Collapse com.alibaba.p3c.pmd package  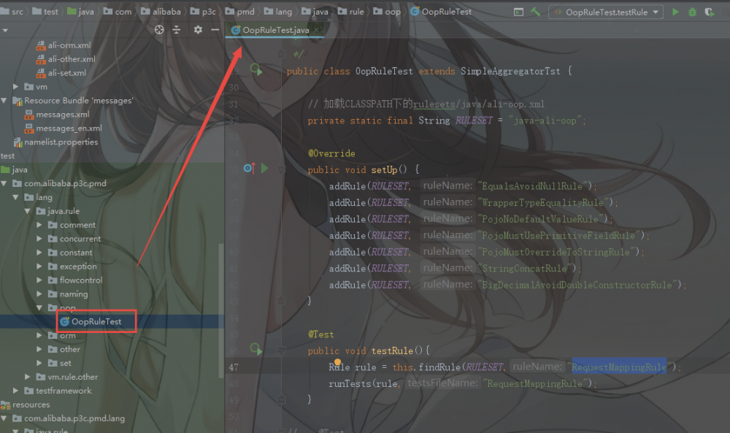tap(4, 183)
